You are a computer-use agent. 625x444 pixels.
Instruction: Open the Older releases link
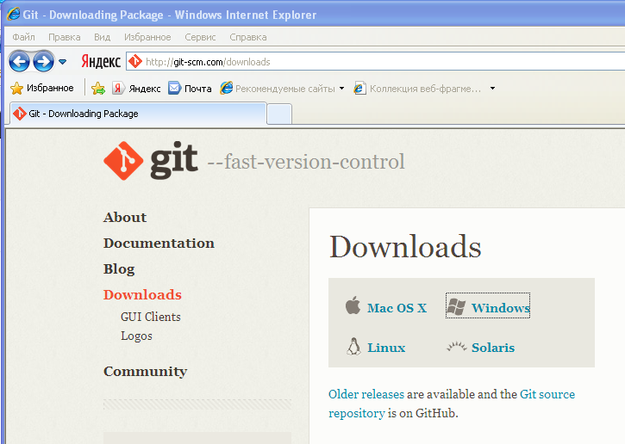(x=366, y=394)
